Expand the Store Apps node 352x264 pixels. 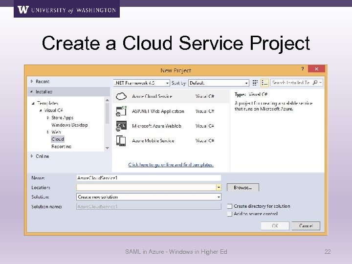click(x=48, y=118)
